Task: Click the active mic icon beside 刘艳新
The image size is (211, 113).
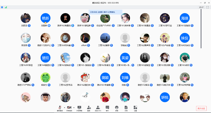Action: [x=49, y=26]
